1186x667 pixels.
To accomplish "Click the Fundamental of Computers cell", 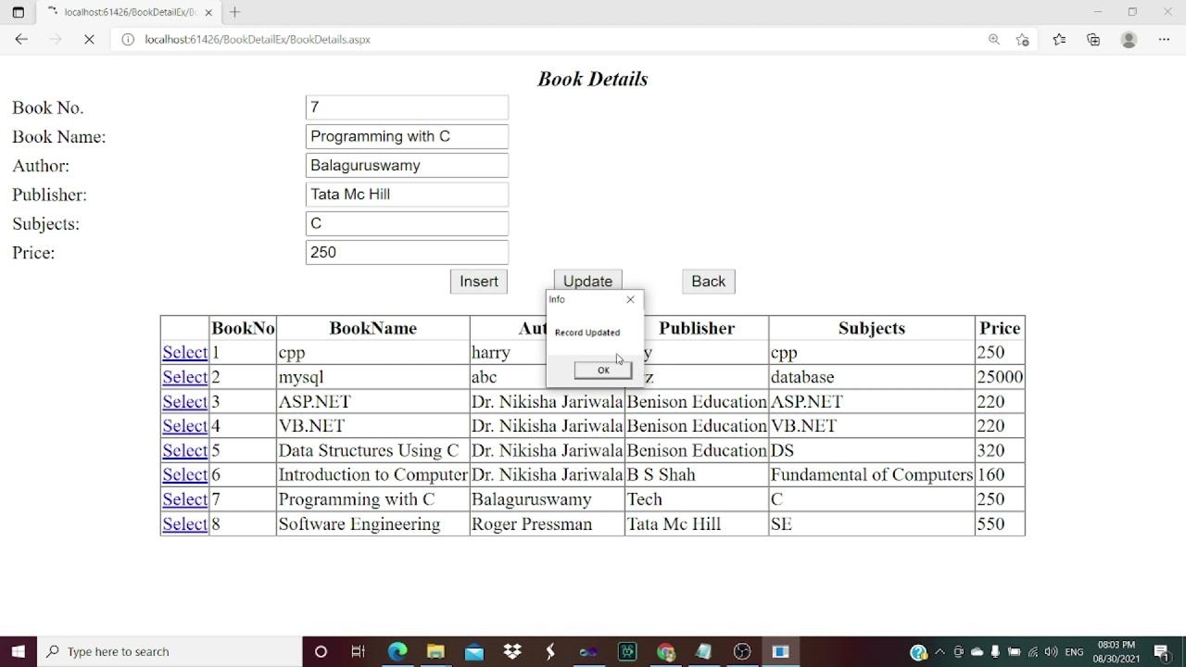I will (871, 475).
